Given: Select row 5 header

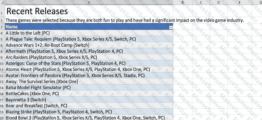Looking at the screenshot, I should [x=2, y=39].
